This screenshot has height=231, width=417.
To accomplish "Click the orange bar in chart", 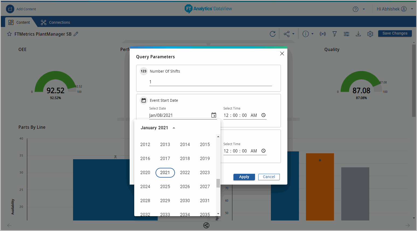I will [320, 187].
